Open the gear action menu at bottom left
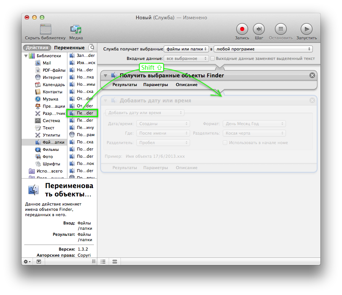The height and width of the screenshot is (295, 342). click(26, 262)
